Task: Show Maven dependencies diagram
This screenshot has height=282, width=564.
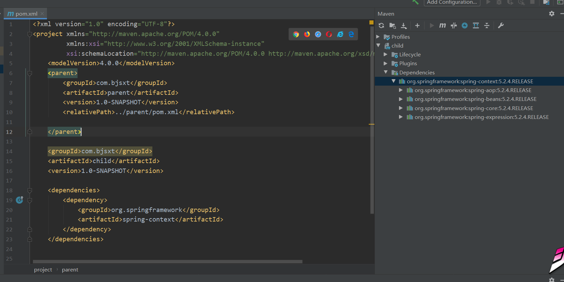Action: [x=476, y=25]
